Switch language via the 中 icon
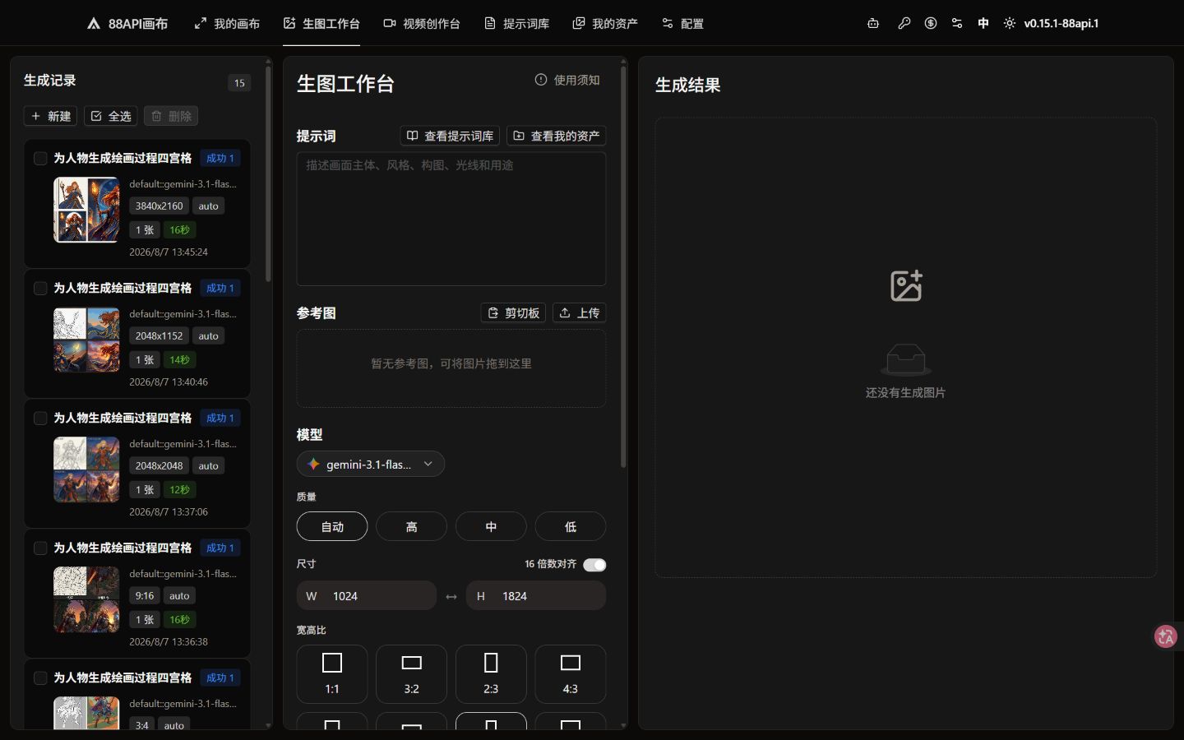1184x740 pixels. tap(983, 23)
